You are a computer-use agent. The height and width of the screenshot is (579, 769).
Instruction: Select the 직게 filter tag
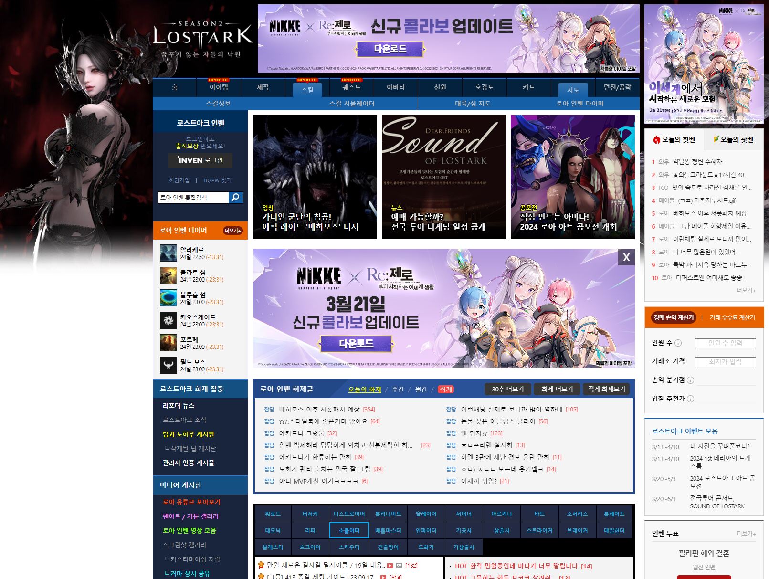coord(446,390)
